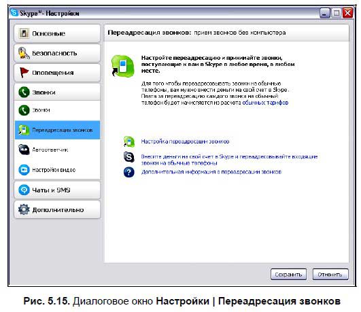The width and height of the screenshot is (361, 312).
Task: Click the red flag Оповещения icon
Action: (x=24, y=73)
